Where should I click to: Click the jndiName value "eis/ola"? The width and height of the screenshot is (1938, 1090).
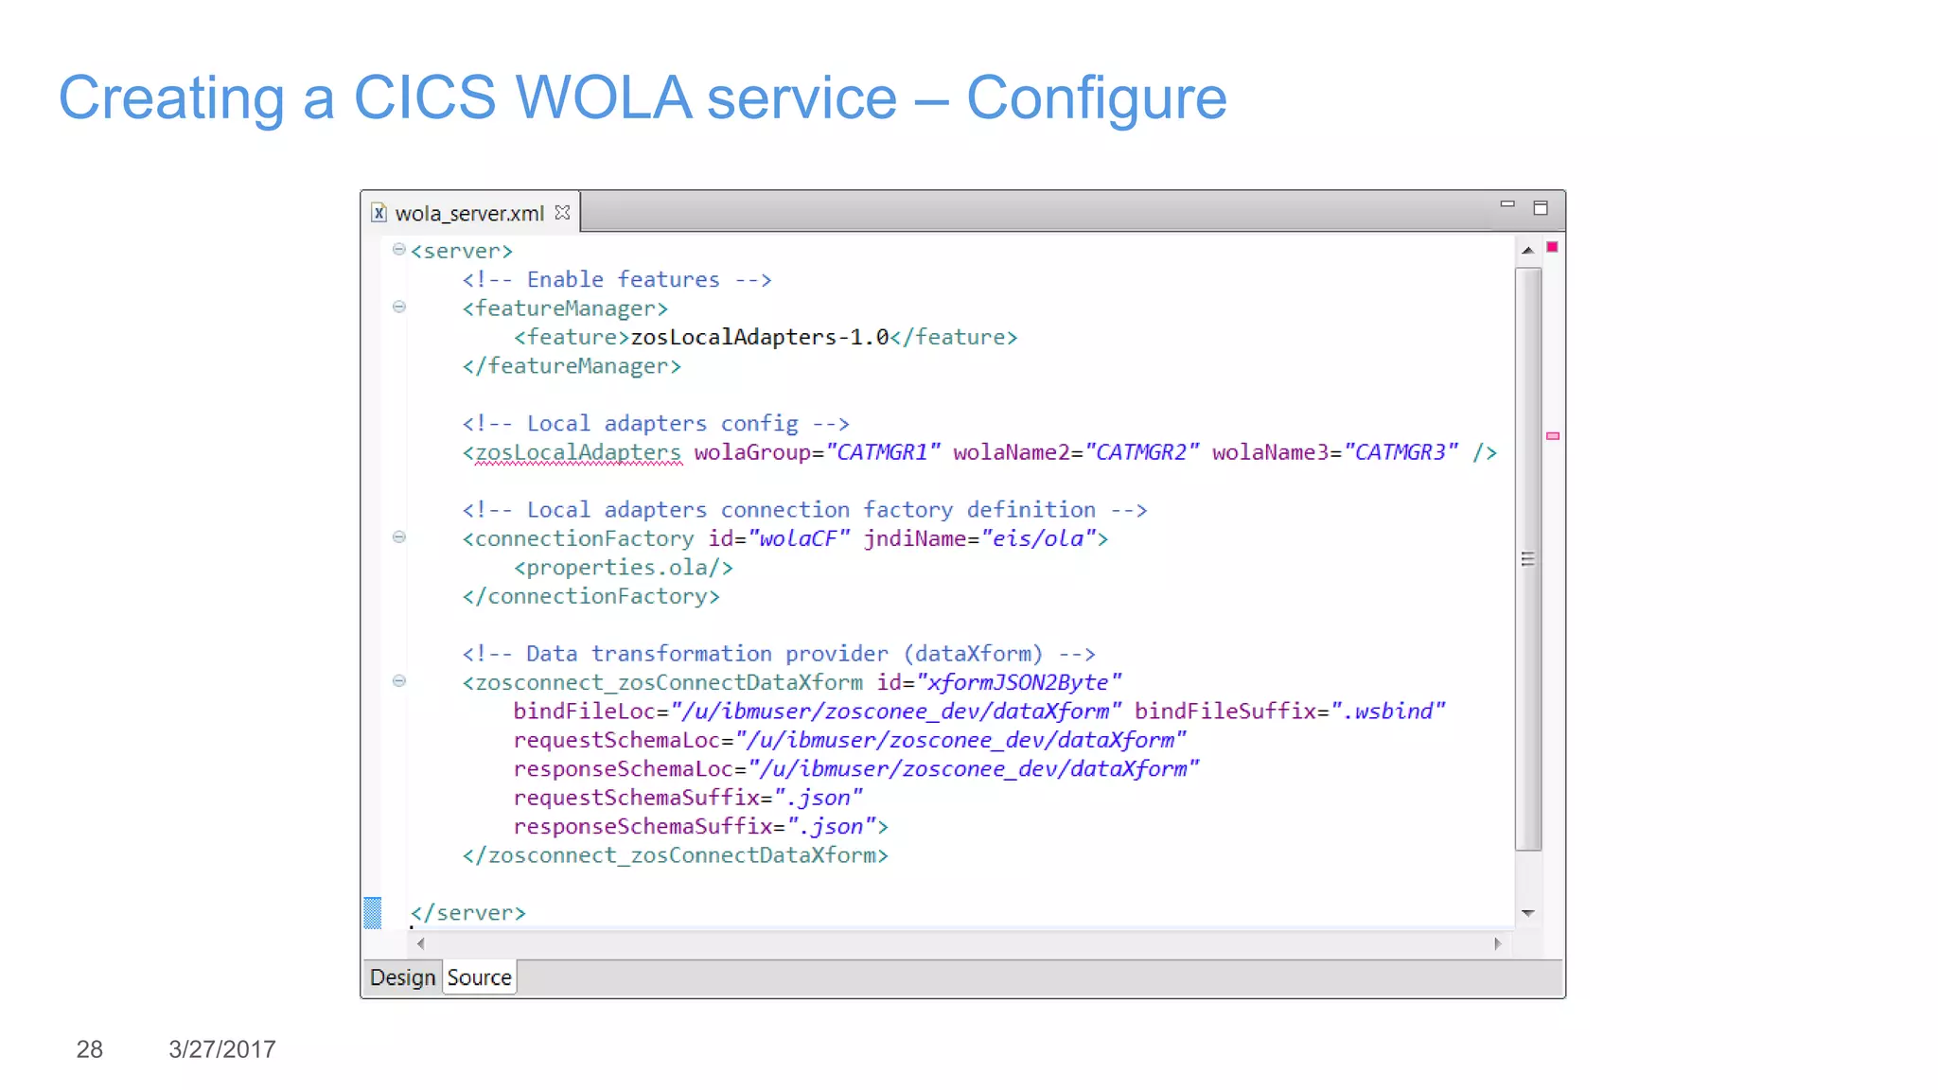click(1038, 539)
